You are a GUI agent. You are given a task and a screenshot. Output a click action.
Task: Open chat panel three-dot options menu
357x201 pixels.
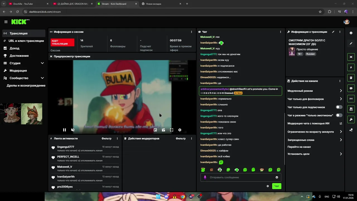281,32
